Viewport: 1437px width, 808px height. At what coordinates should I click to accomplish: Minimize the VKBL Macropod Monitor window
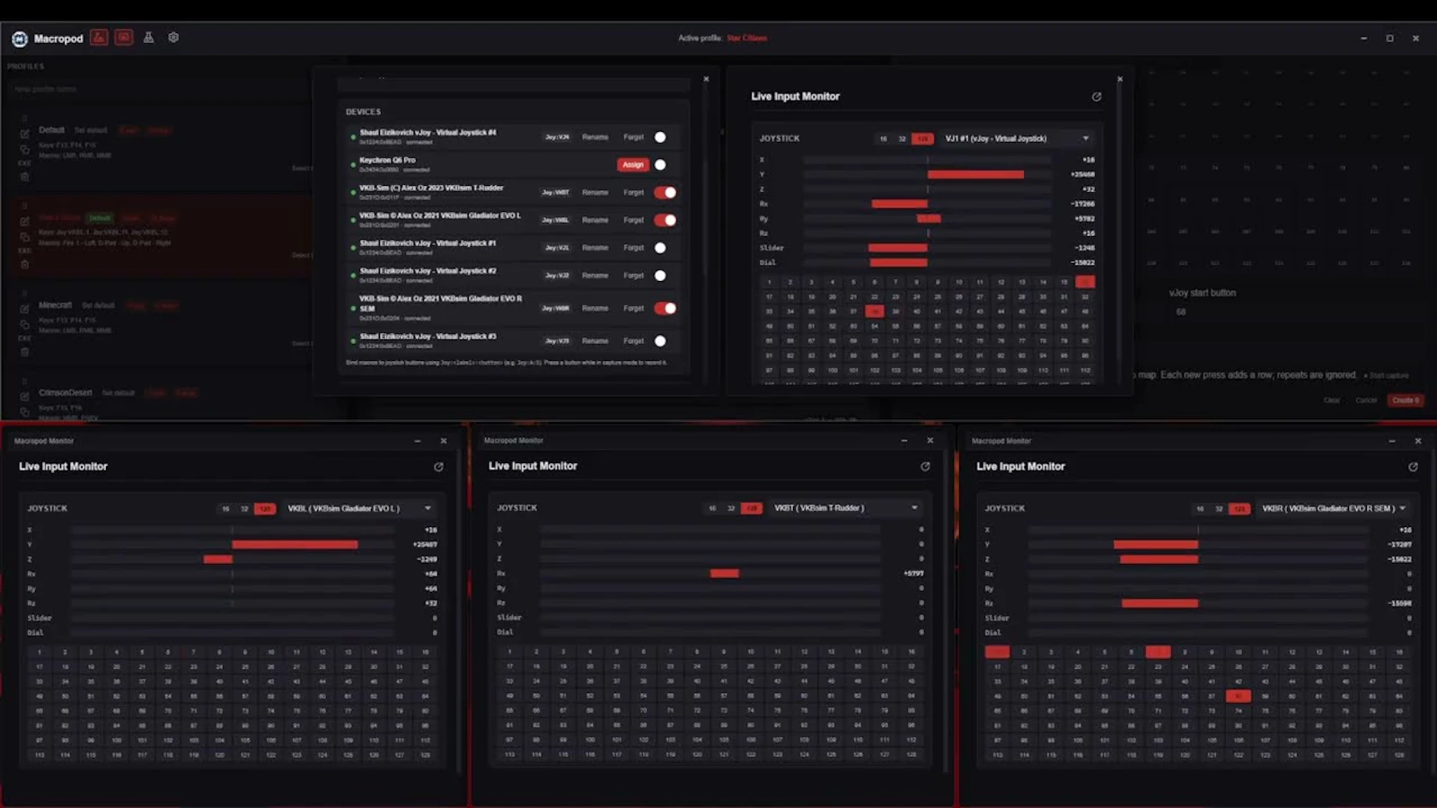point(418,441)
